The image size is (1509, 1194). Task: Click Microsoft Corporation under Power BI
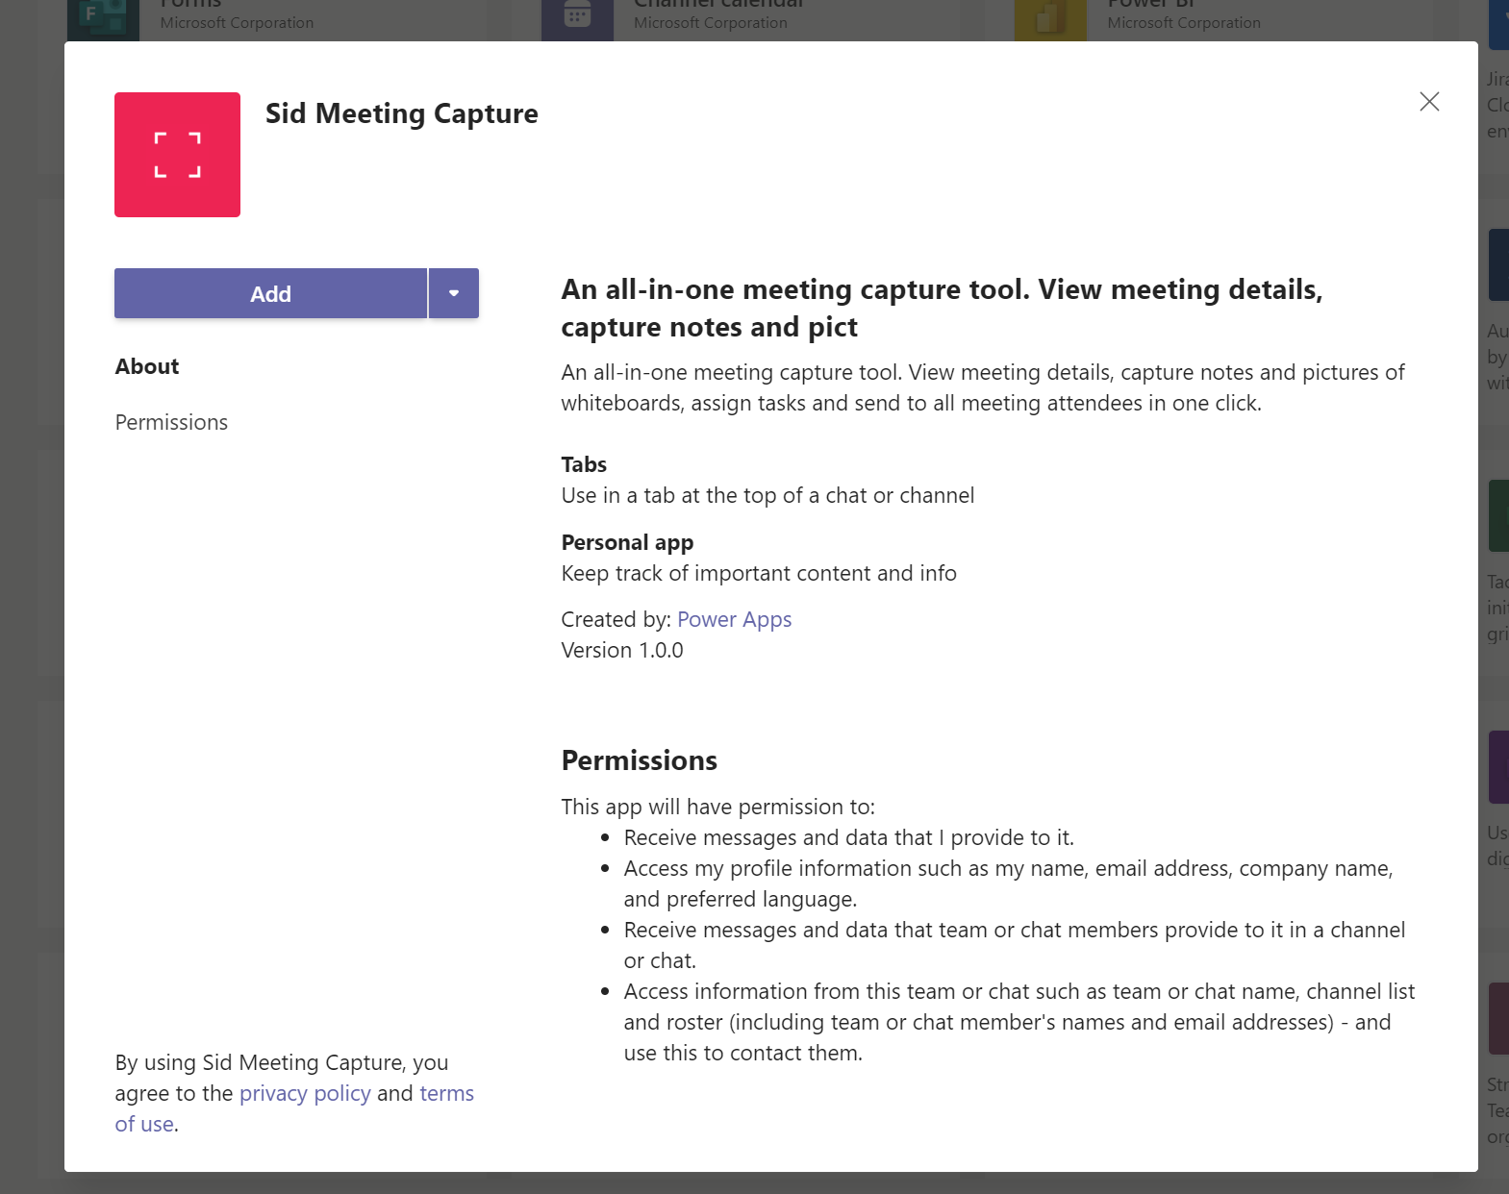[x=1183, y=23]
